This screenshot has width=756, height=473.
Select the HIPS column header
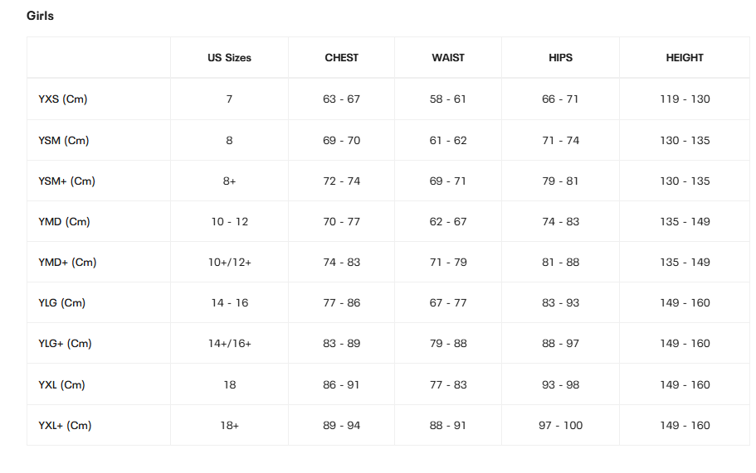pos(561,58)
